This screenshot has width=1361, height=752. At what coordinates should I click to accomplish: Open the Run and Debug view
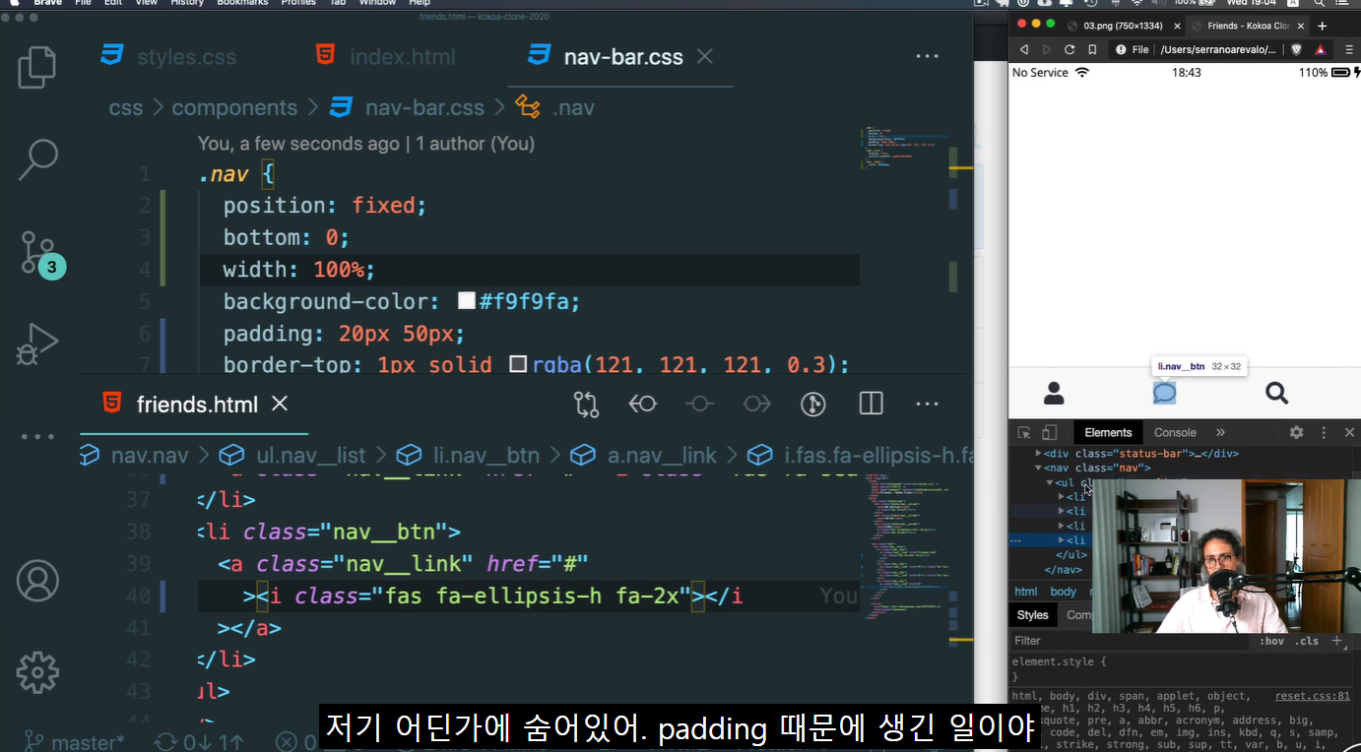pos(37,345)
